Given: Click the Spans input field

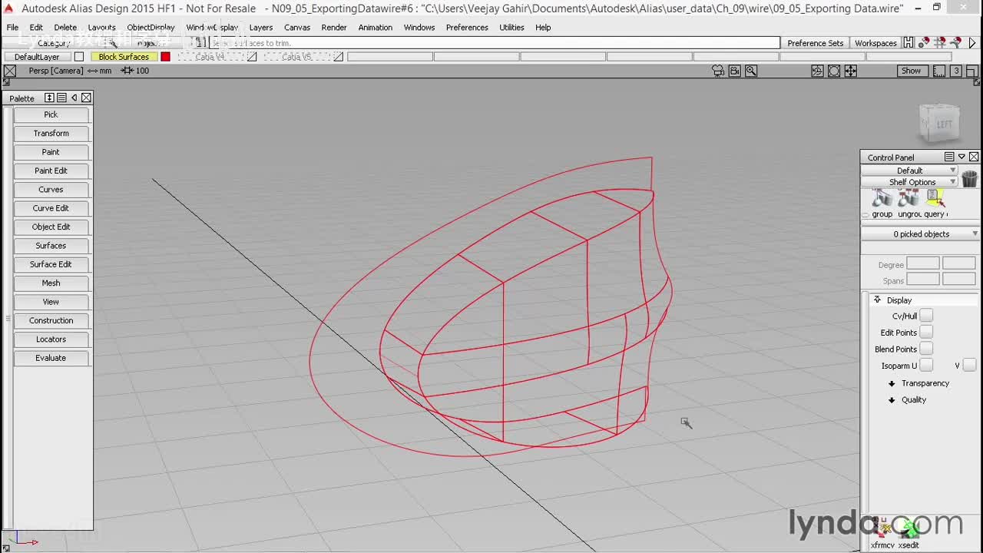Looking at the screenshot, I should (923, 280).
